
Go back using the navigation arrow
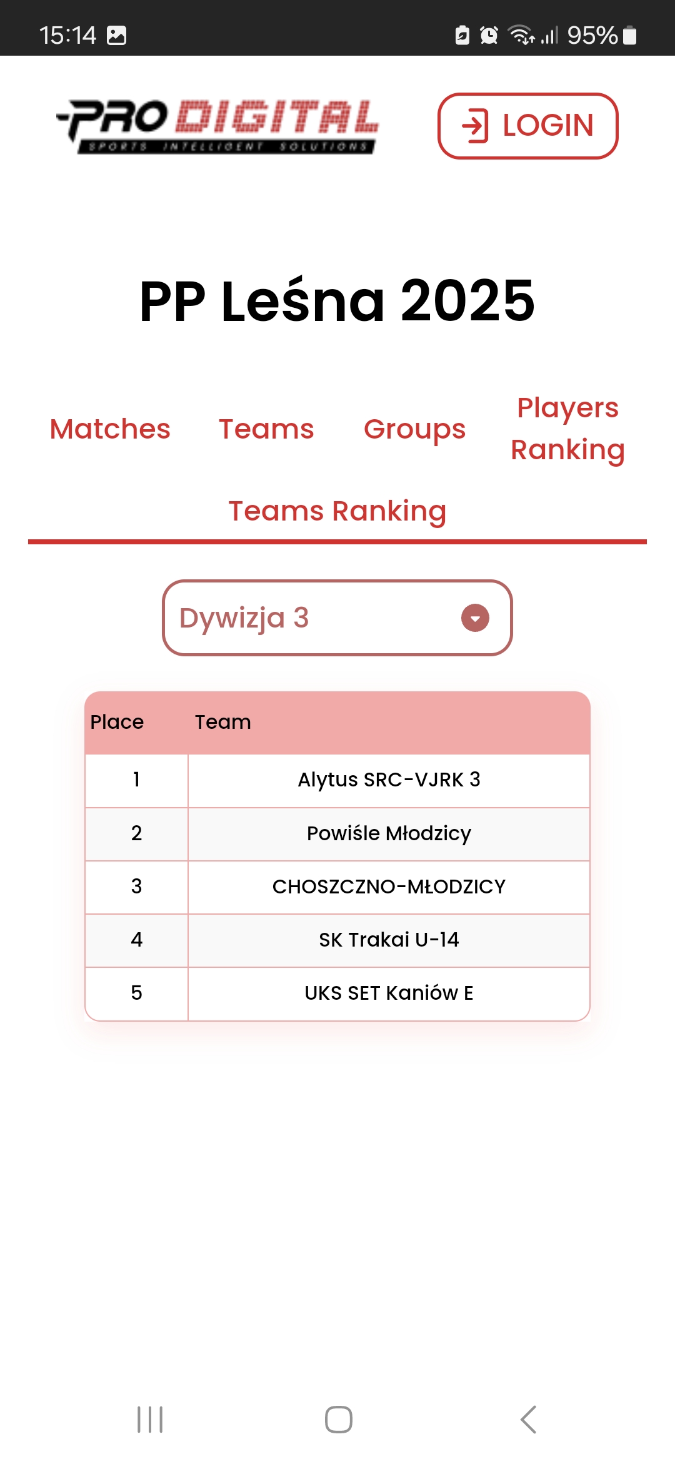click(x=528, y=1419)
